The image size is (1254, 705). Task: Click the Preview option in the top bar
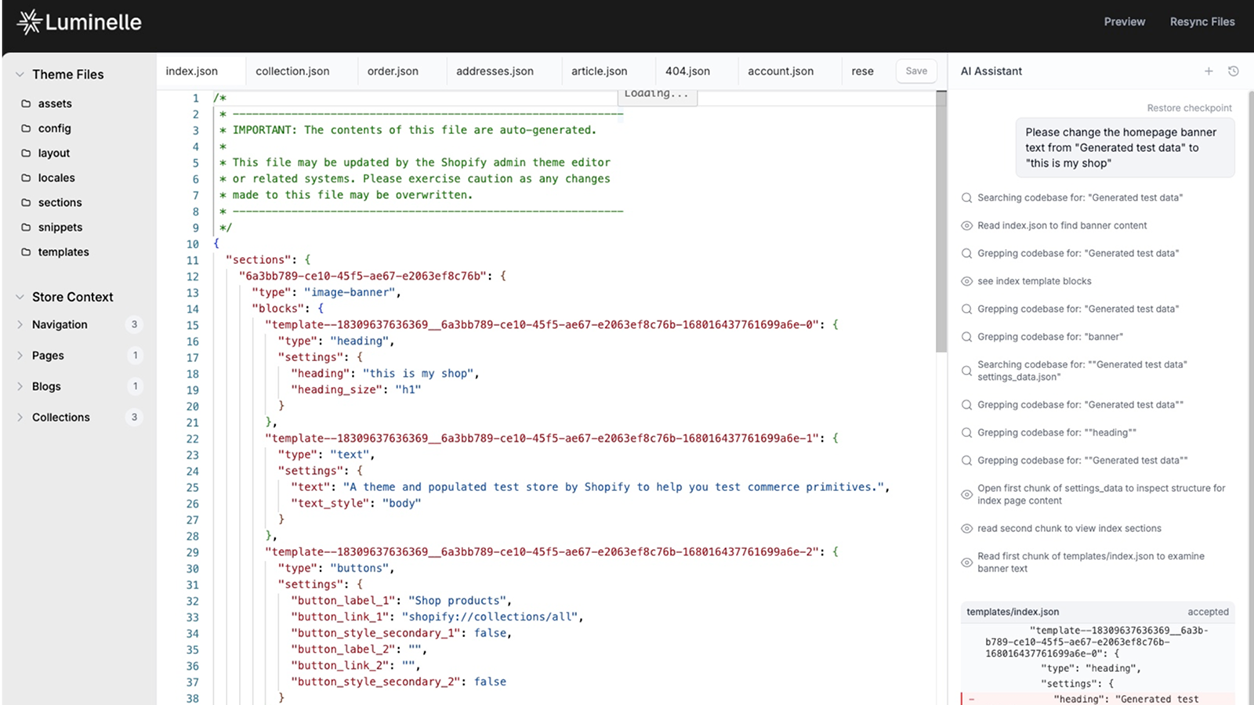[x=1124, y=21]
